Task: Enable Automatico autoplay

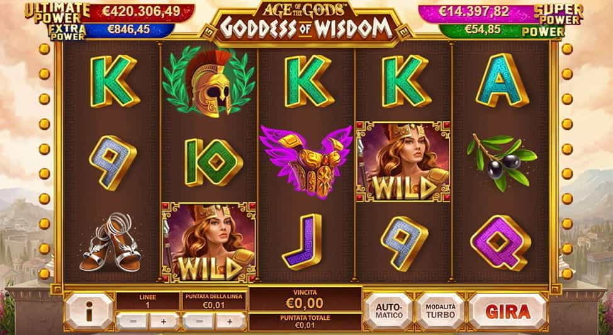Action: click(x=388, y=311)
